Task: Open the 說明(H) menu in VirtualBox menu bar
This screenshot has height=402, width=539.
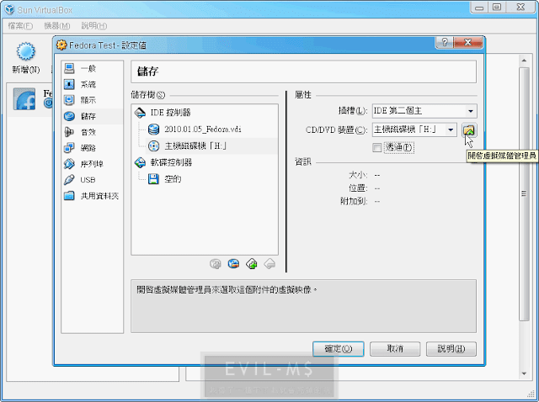Action: pos(93,26)
